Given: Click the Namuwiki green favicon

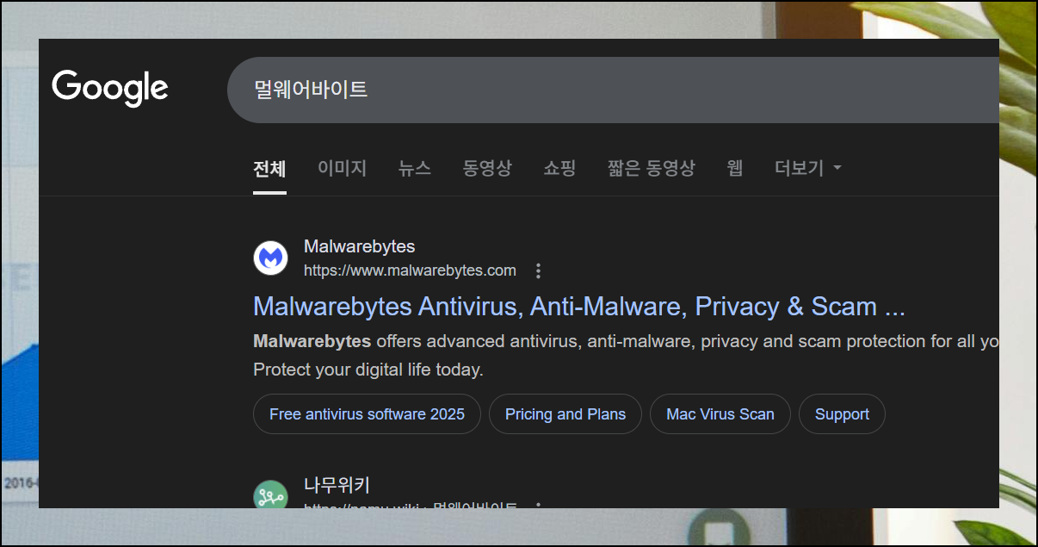Looking at the screenshot, I should 270,496.
